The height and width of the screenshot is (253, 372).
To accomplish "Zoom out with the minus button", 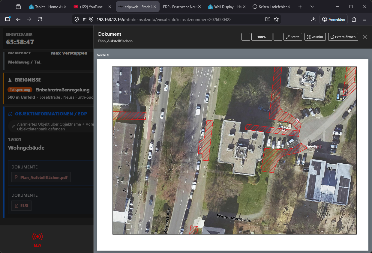I will point(245,37).
